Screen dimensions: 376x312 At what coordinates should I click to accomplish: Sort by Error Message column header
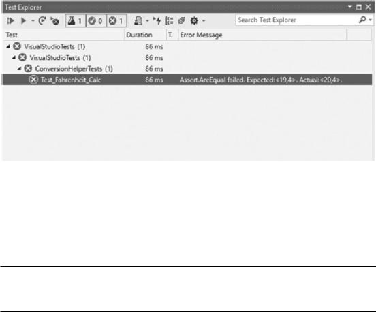pyautogui.click(x=262, y=35)
